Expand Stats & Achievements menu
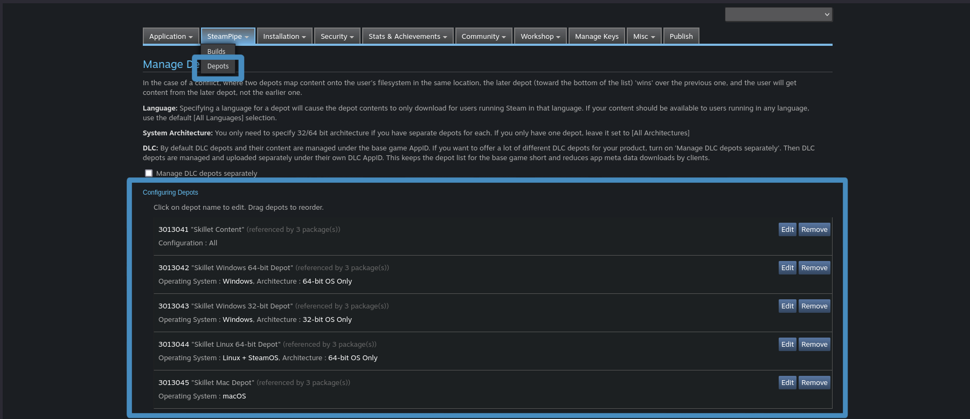970x419 pixels. 407,37
